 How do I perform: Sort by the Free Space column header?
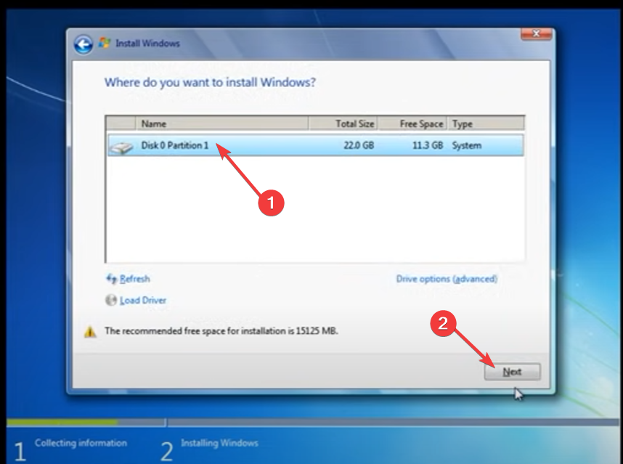coord(412,123)
